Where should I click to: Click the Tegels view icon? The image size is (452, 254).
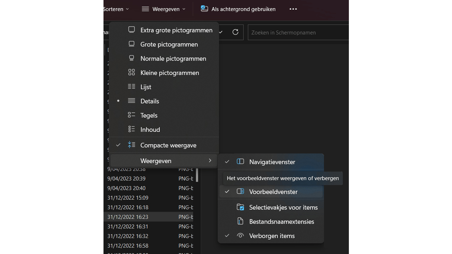click(132, 115)
